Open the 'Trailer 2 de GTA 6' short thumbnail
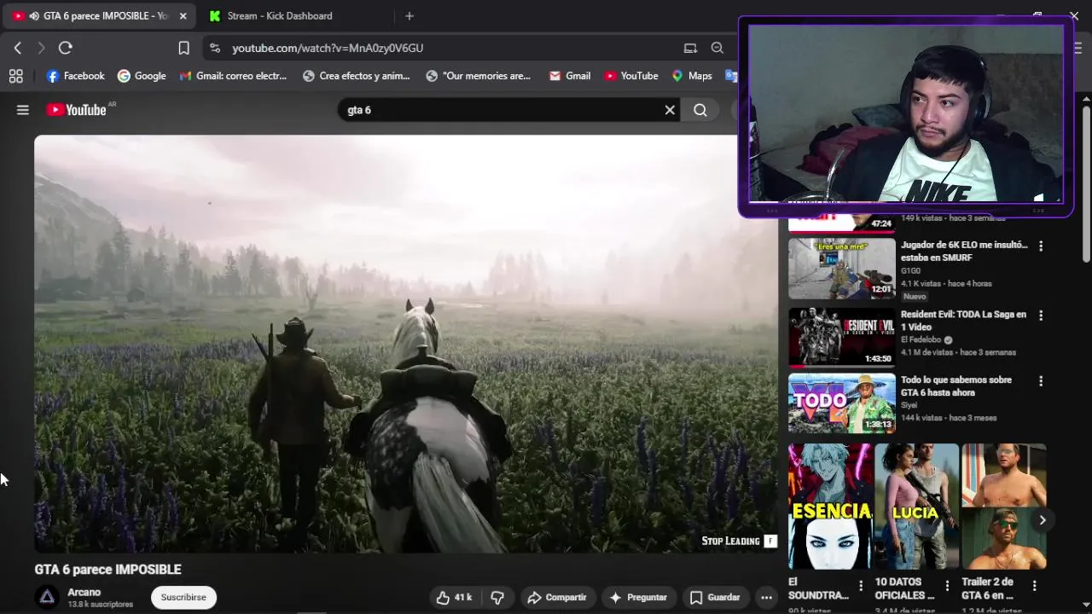Image resolution: width=1092 pixels, height=614 pixels. (1003, 507)
